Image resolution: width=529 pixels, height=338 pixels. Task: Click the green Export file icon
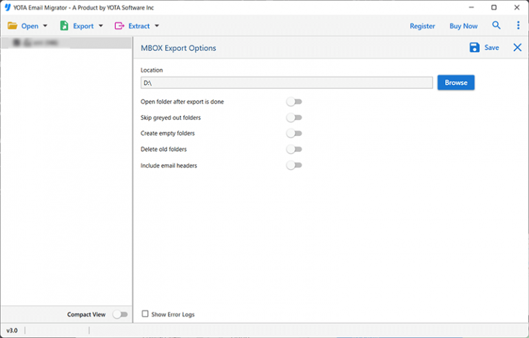(x=64, y=26)
